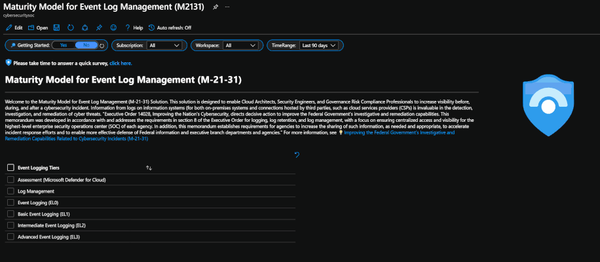
Task: Open Auto refresh settings
Action: (170, 28)
